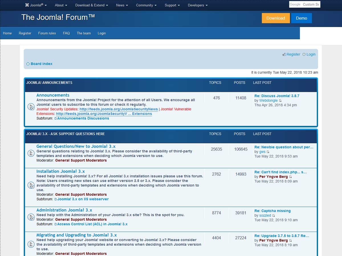This screenshot has width=342, height=256.
Task: Choose Login in the forum navigation bar
Action: coord(102,33)
